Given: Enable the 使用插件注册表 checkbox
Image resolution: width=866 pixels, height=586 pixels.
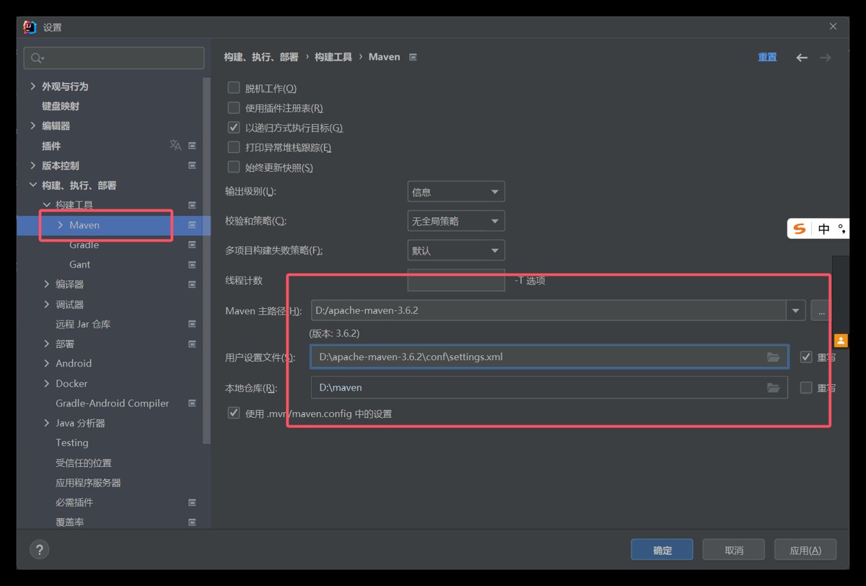Looking at the screenshot, I should click(x=233, y=108).
